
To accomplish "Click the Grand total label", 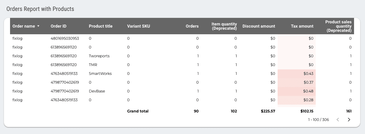I will coord(138,111).
